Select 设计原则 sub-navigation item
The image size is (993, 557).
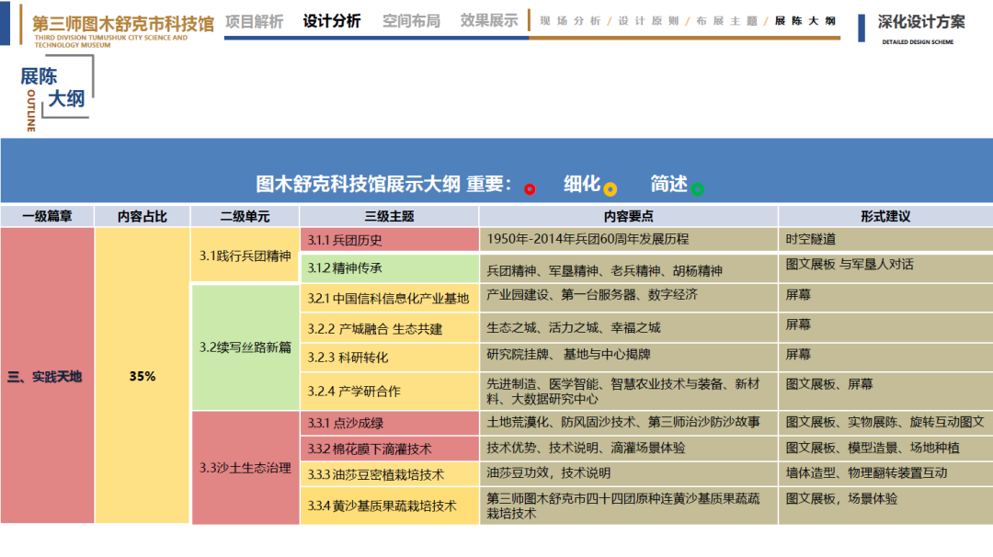(648, 21)
